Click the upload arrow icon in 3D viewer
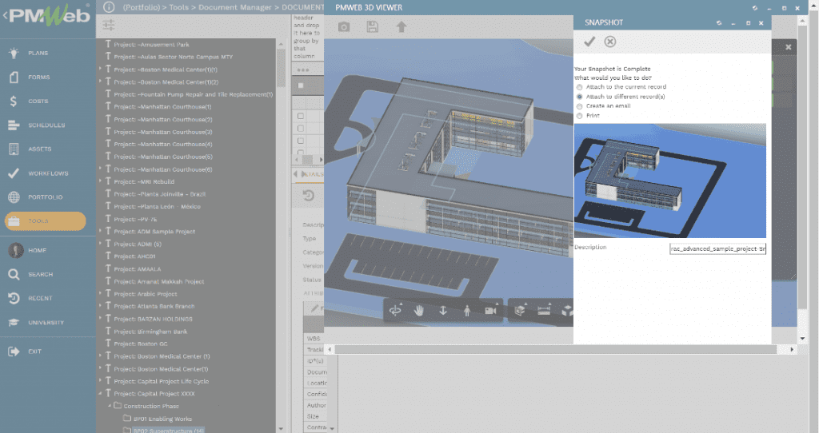 click(x=402, y=27)
